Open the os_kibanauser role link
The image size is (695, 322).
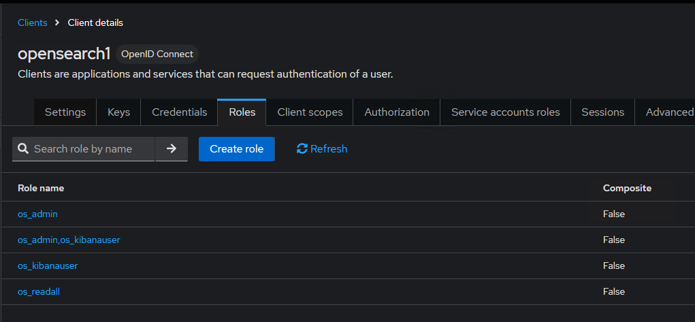[x=48, y=265]
